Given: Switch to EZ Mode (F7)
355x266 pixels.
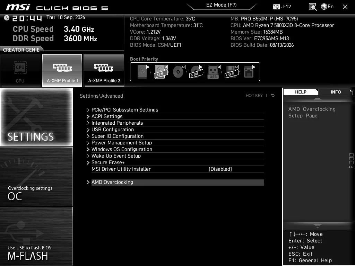Looking at the screenshot, I should coord(222,5).
